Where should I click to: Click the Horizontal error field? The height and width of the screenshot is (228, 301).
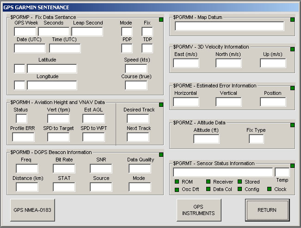pyautogui.click(x=186, y=102)
